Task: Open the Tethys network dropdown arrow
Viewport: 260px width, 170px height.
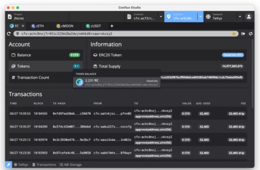Action: coord(240,17)
